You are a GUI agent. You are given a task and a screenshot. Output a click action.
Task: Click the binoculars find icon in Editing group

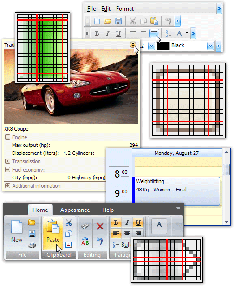[x=85, y=226]
